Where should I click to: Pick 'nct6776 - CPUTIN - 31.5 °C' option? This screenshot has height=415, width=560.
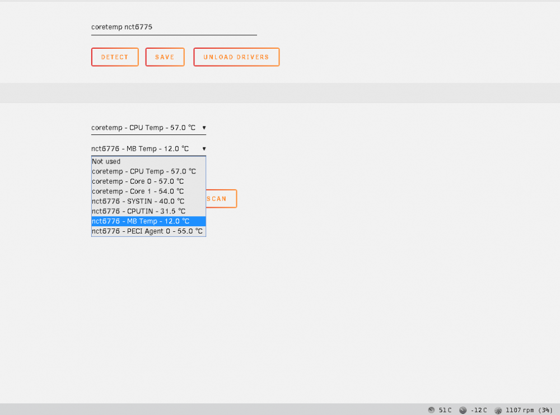[x=148, y=212]
